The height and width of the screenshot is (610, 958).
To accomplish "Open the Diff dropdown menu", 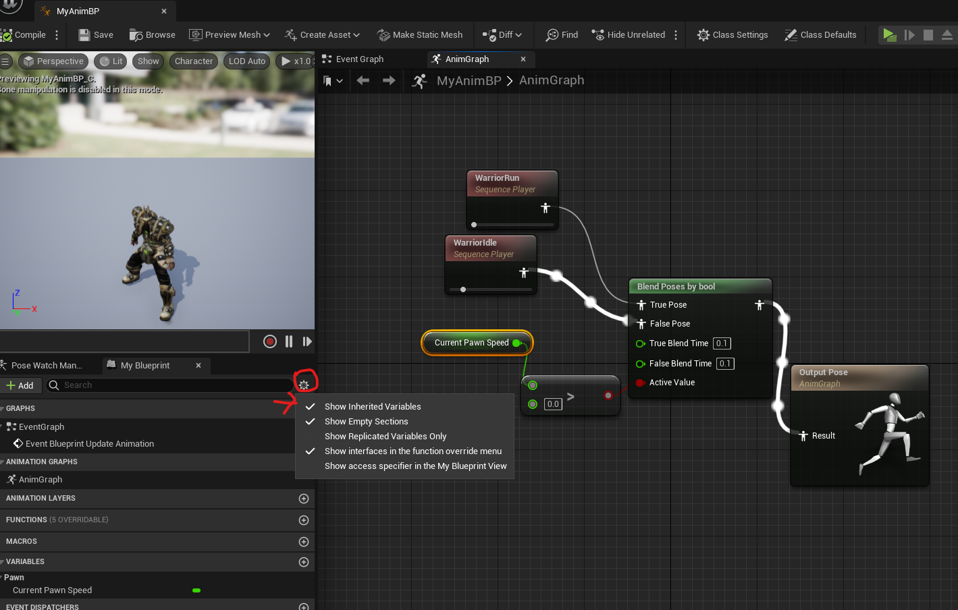I will 503,35.
